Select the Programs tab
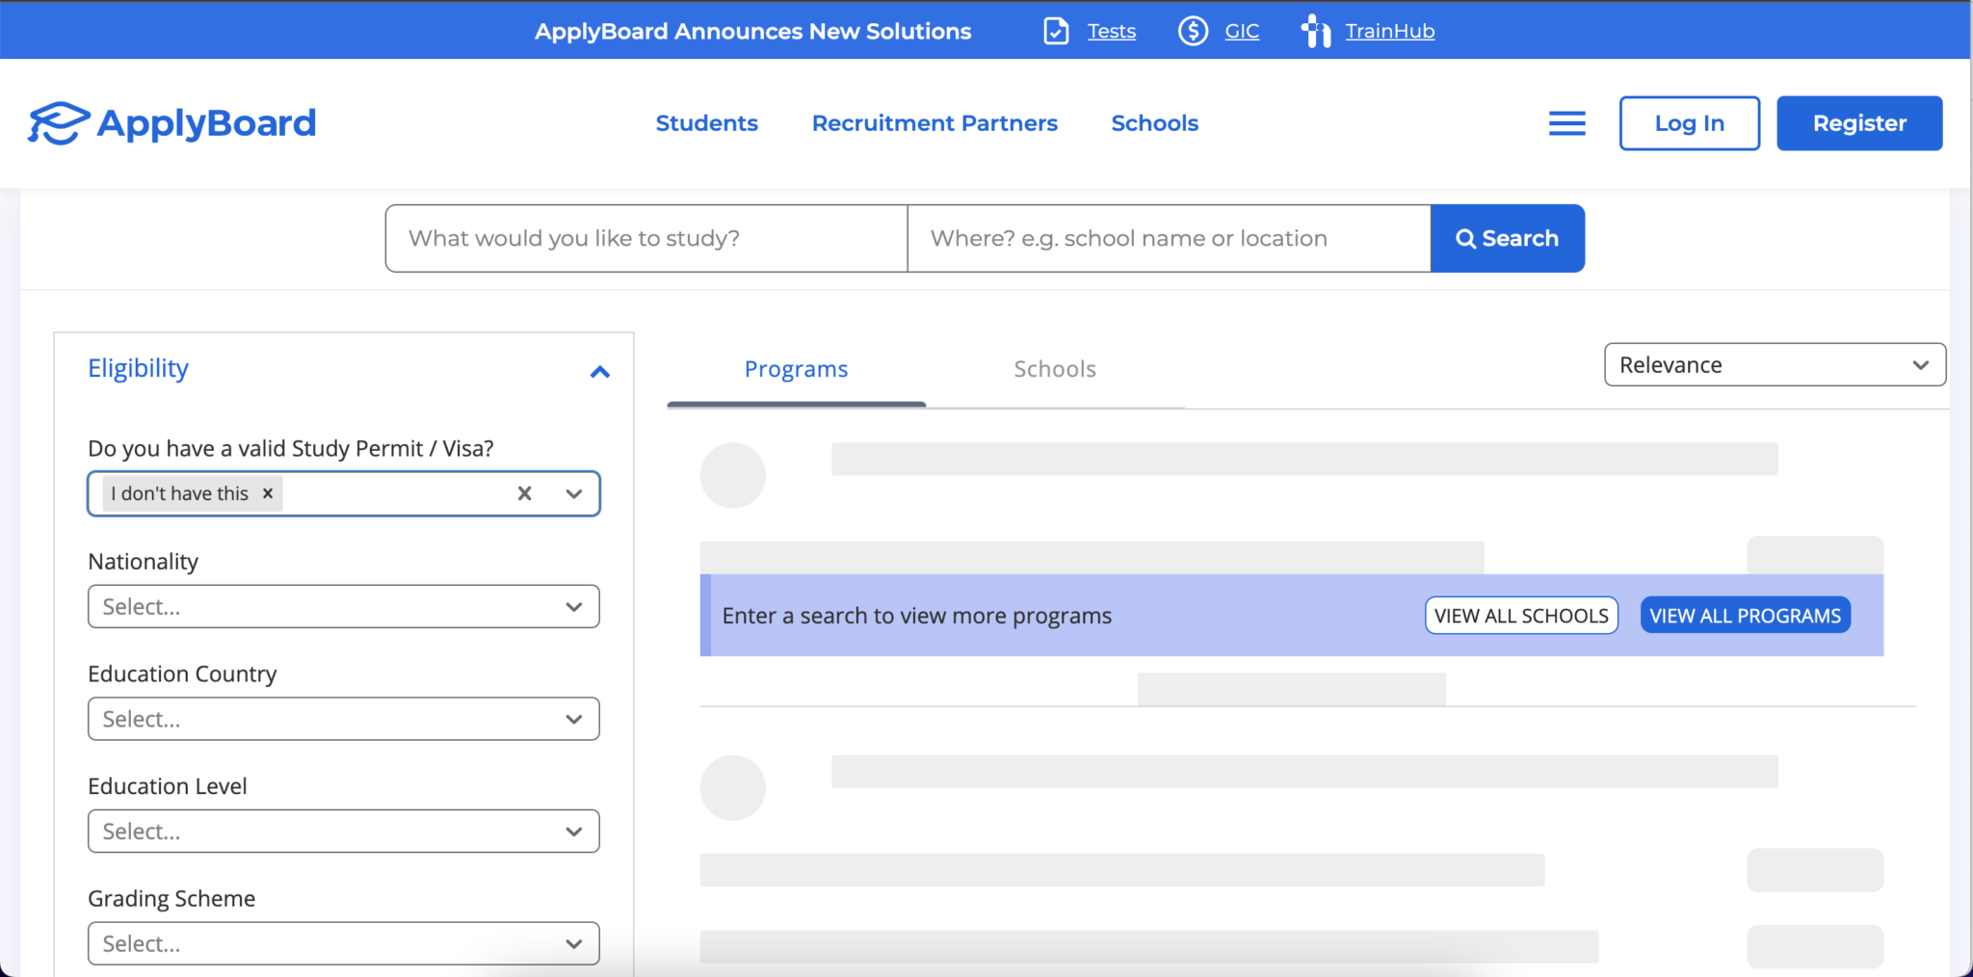1973x977 pixels. [796, 368]
